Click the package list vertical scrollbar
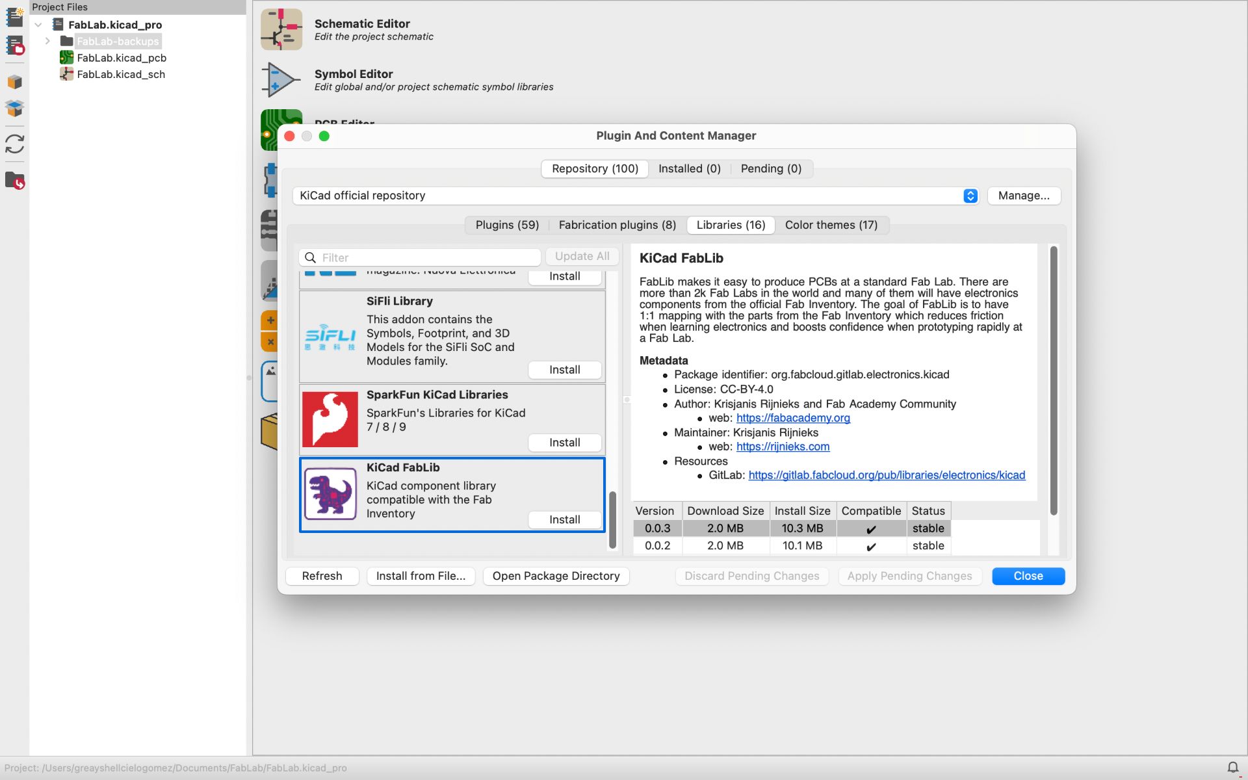 [612, 520]
